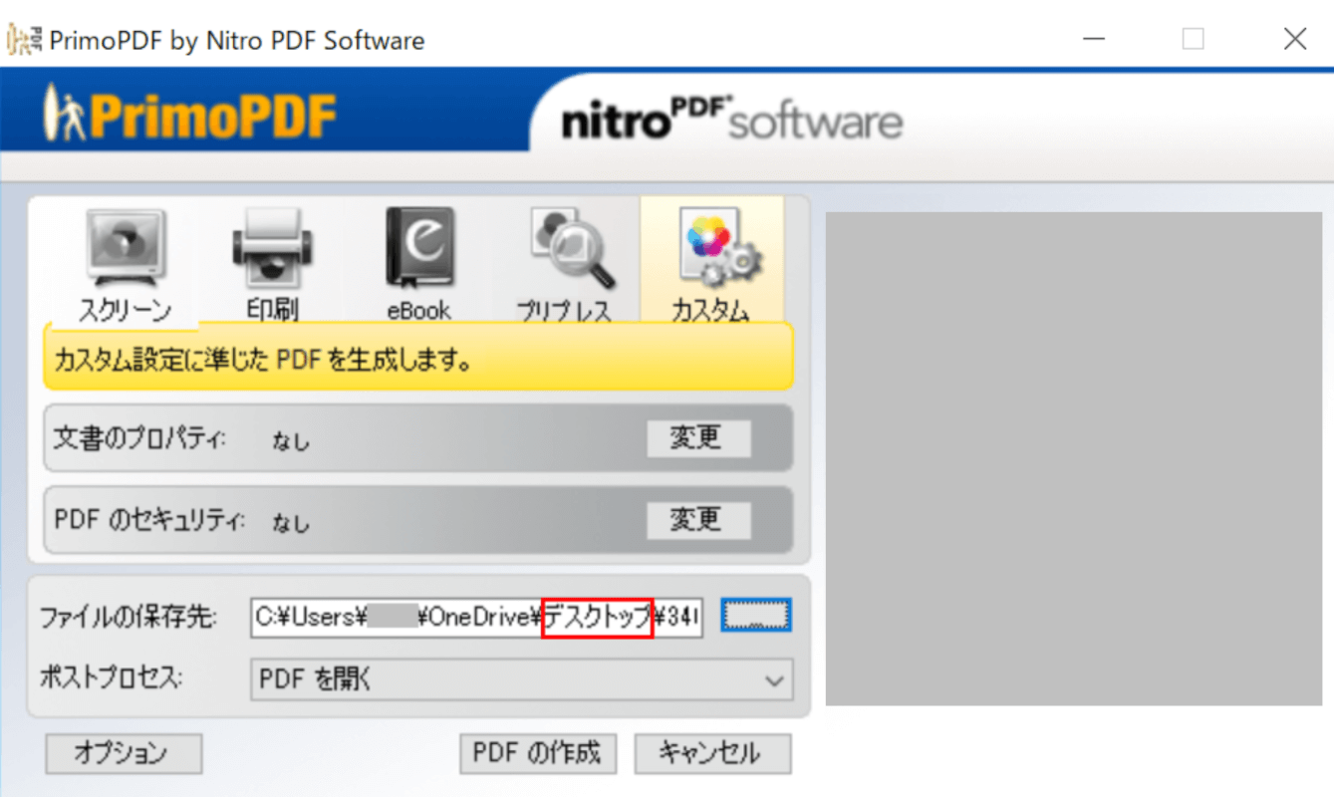The width and height of the screenshot is (1334, 797).
Task: Minimize the PrimoPDF window
Action: tap(1094, 39)
